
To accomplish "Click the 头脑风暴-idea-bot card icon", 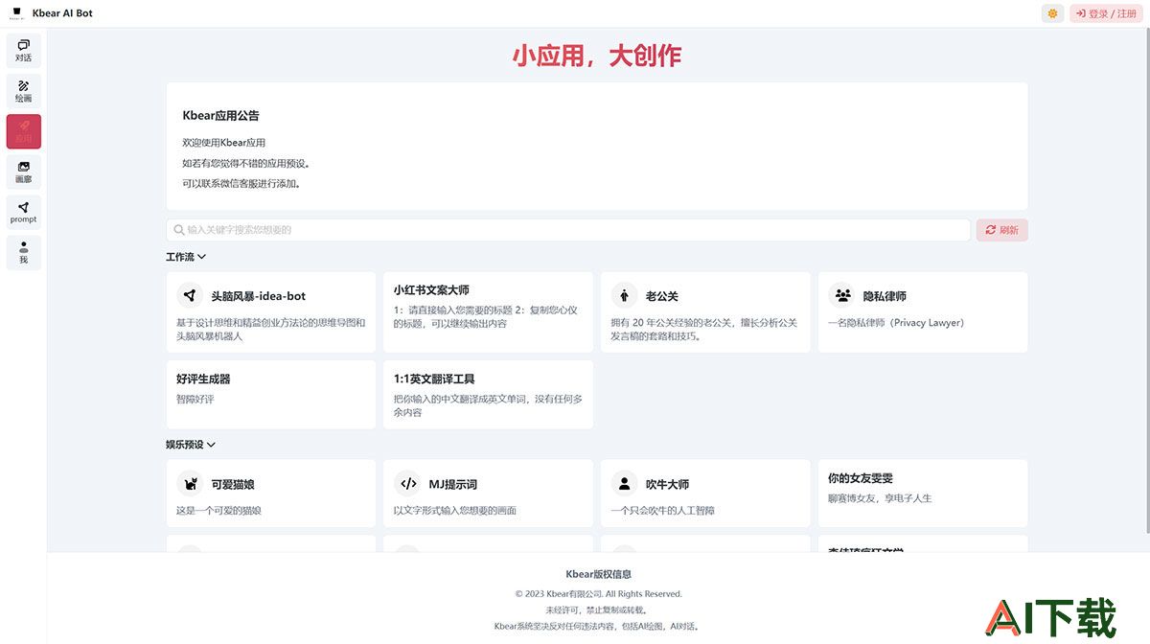I will click(190, 296).
